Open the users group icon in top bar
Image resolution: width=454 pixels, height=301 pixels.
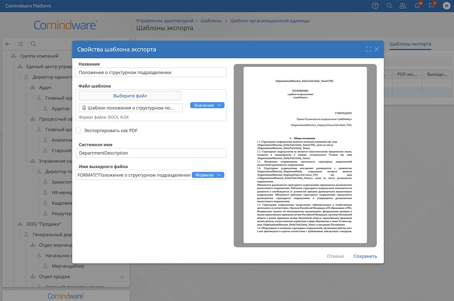(x=403, y=6)
